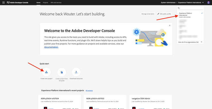The image size is (212, 109).
Task: Switch to the Home tab
Action: point(38,3)
